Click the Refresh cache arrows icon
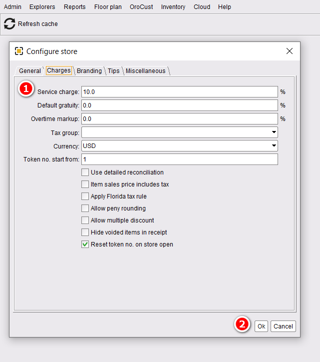Viewport: 320px width, 362px height. coord(9,24)
